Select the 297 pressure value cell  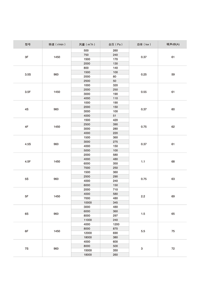tap(115, 216)
